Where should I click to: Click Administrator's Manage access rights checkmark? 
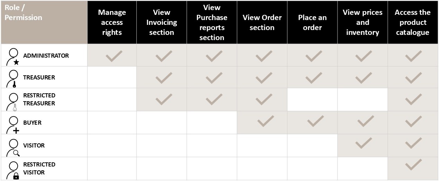point(114,56)
